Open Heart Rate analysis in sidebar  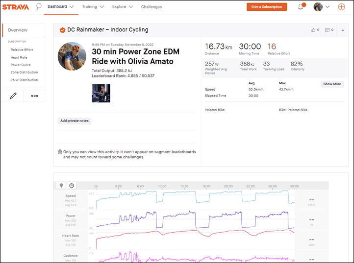point(19,57)
